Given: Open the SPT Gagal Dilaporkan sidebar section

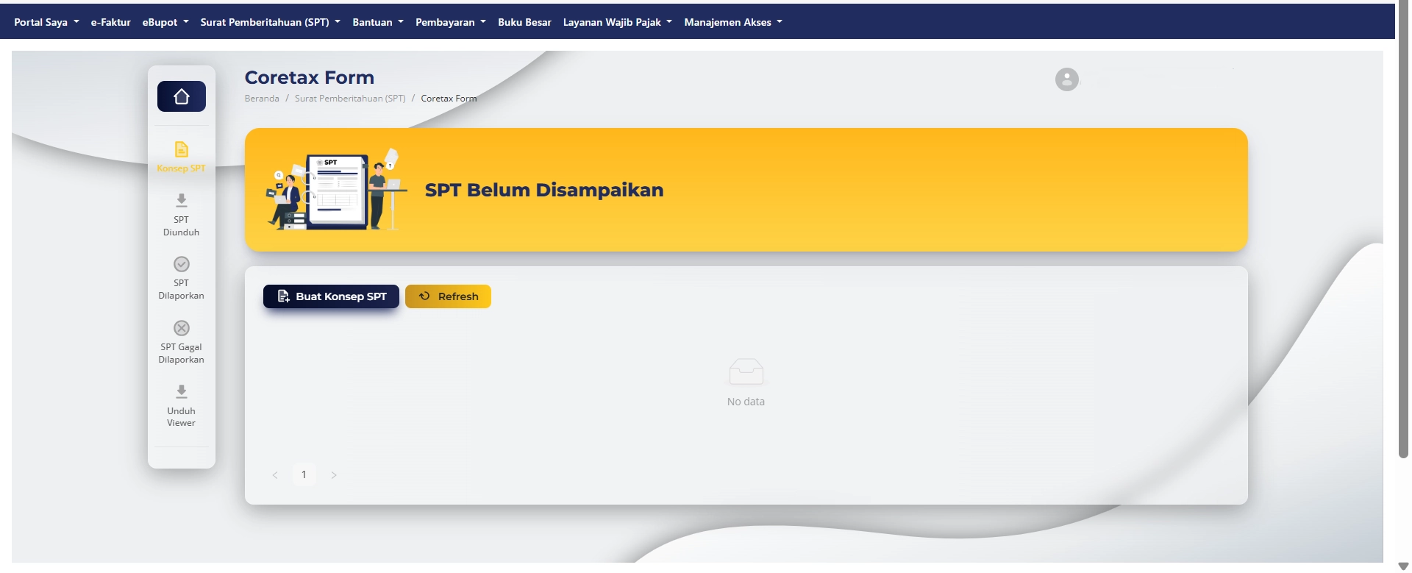Looking at the screenshot, I should click(x=181, y=342).
